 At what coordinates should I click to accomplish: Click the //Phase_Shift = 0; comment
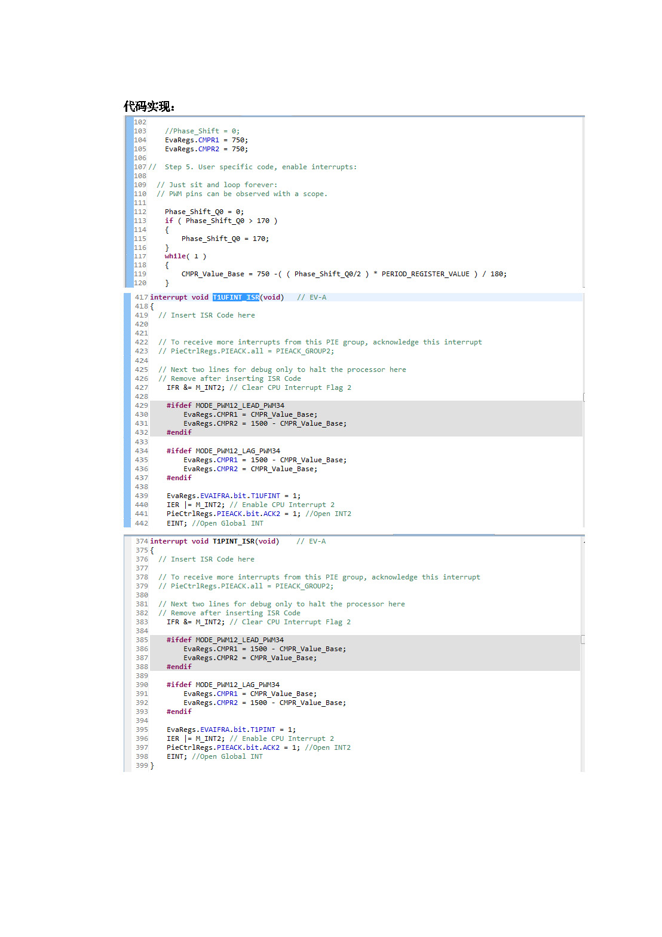(x=202, y=131)
